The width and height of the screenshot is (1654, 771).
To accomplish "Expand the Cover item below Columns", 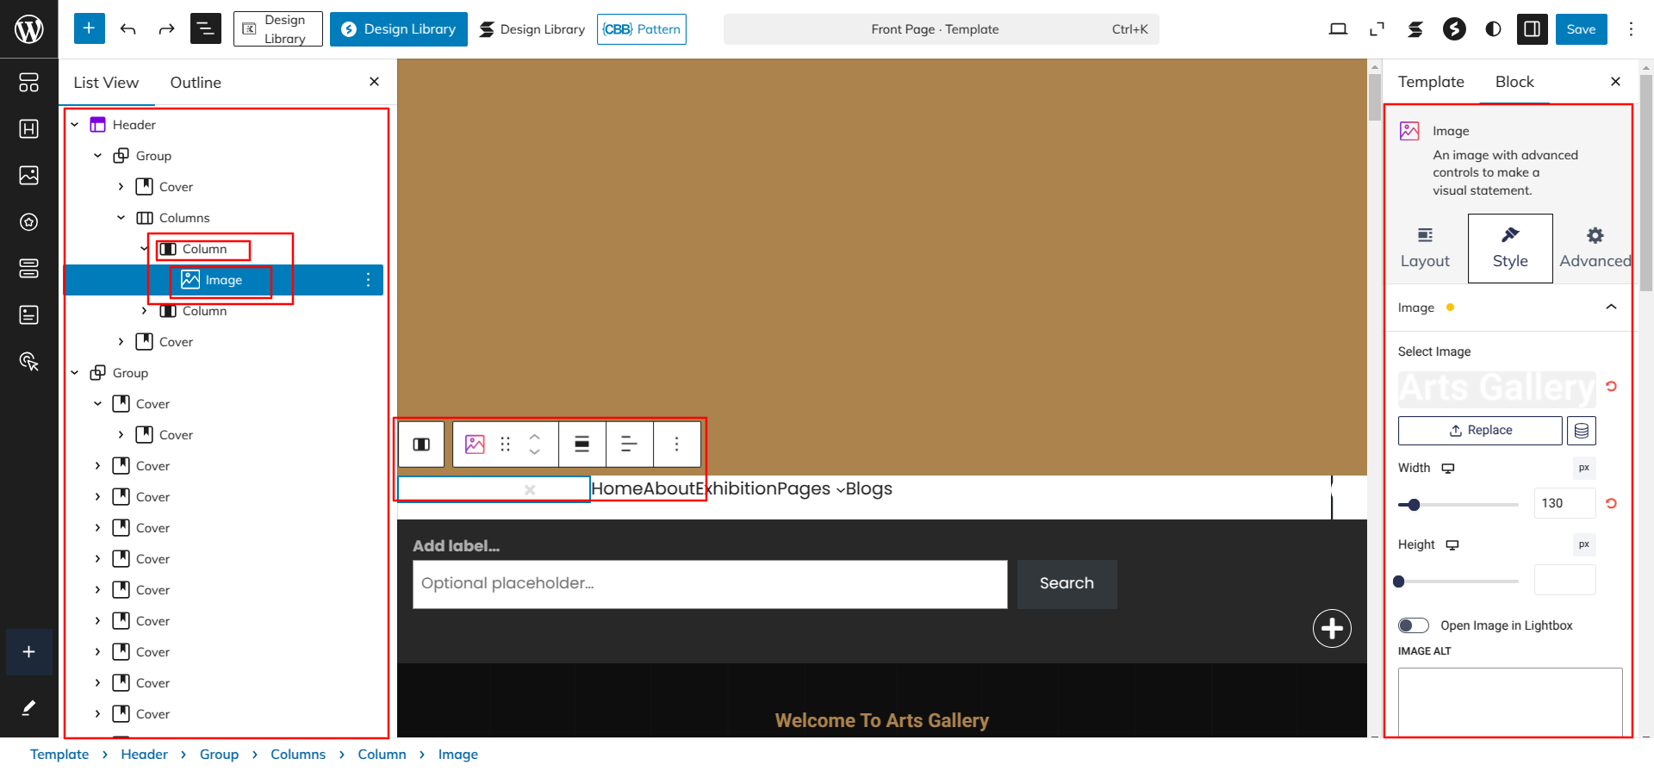I will tap(121, 342).
